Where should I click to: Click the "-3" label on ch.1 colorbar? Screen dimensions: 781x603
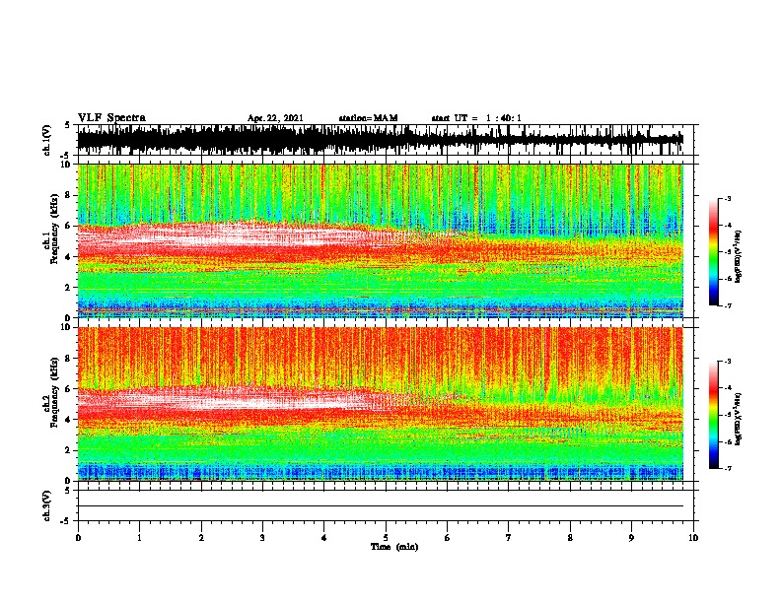(x=728, y=198)
